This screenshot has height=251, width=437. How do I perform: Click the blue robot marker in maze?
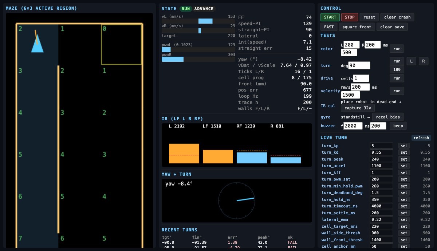(x=37, y=44)
